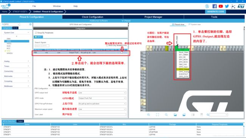Click the magnifier icon beside the GPIO search box
The height and width of the screenshot is (138, 246).
3,24
